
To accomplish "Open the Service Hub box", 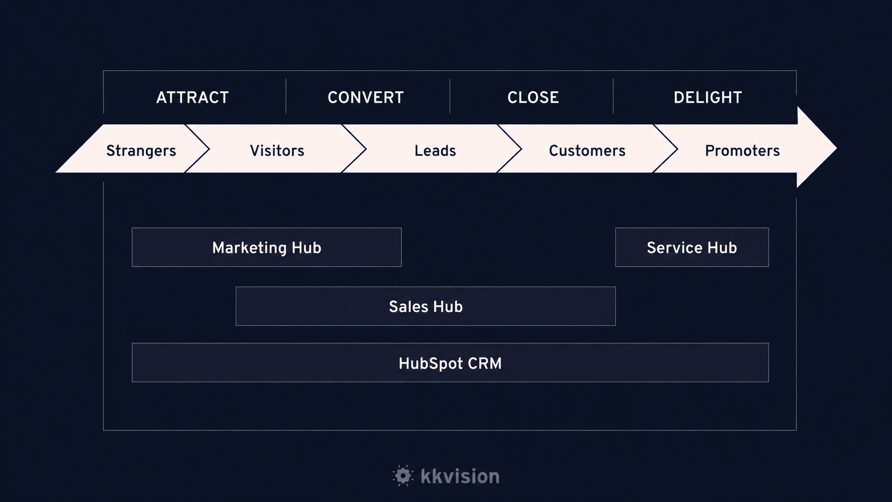I will click(x=692, y=248).
